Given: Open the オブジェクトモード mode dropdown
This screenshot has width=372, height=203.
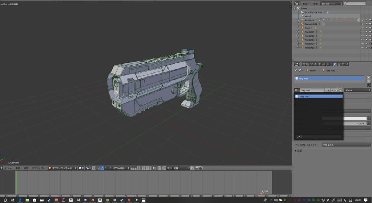Looking at the screenshot, I should click(x=62, y=168).
